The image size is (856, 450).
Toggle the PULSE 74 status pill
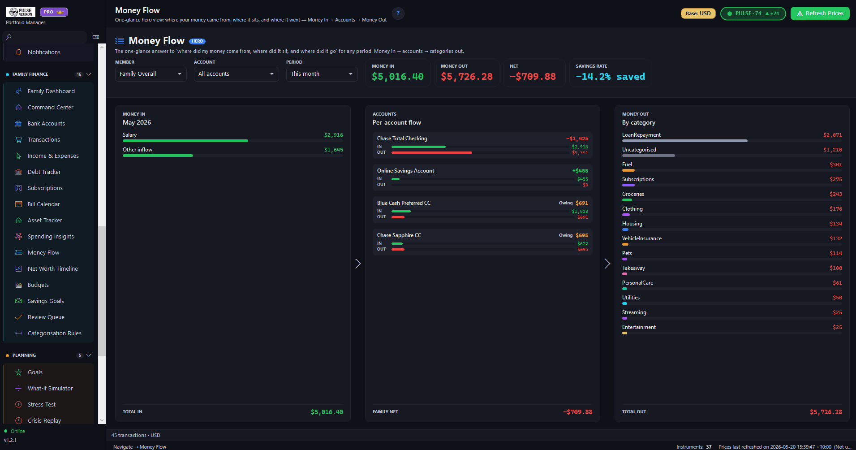coord(753,13)
